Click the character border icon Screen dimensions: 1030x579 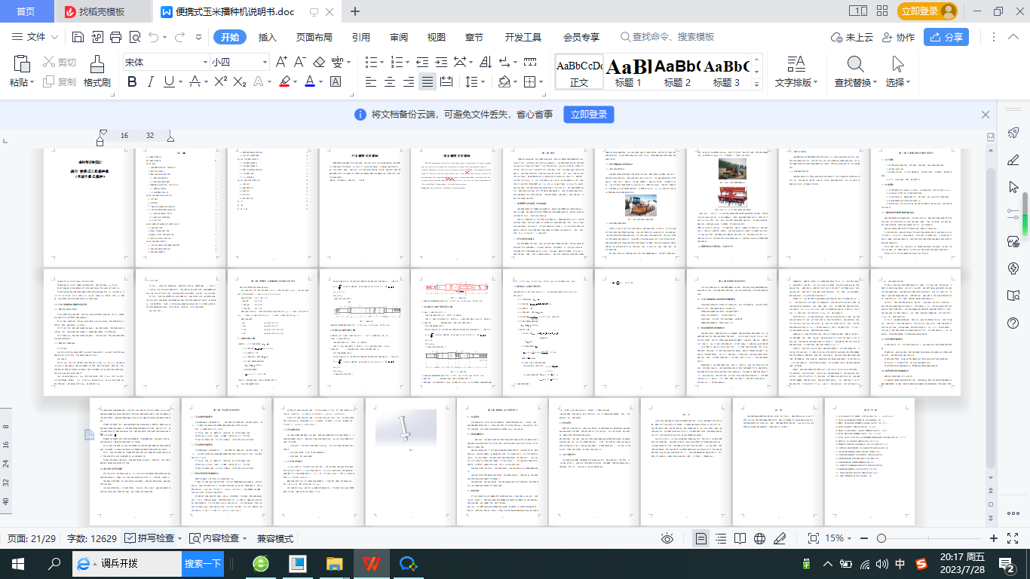pyautogui.click(x=336, y=81)
